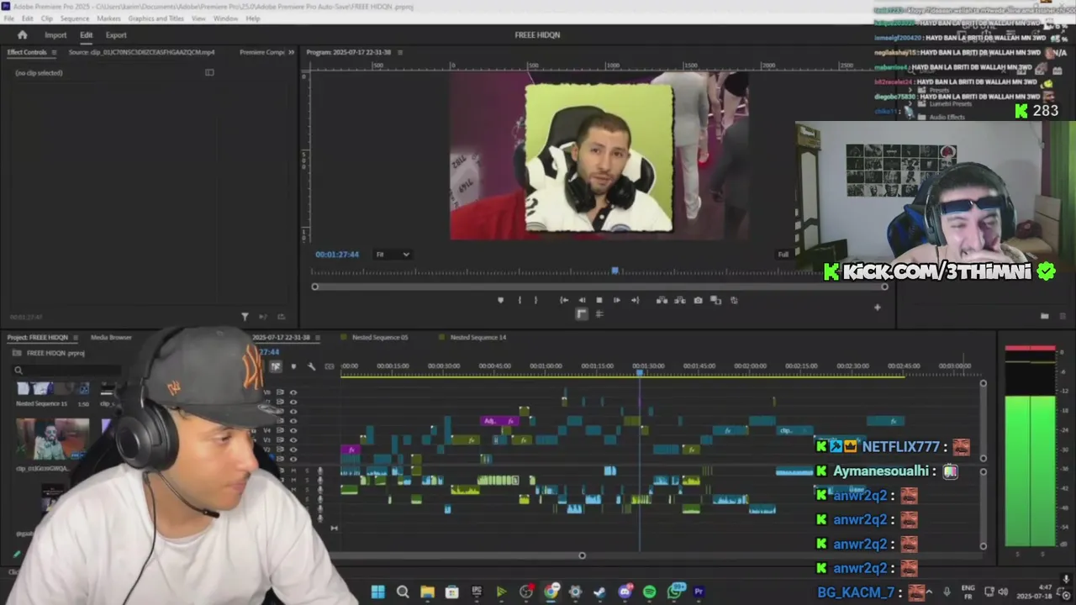Image resolution: width=1076 pixels, height=605 pixels.
Task: Toggle the nest-sequence insert mode in the timeline
Action: point(276,366)
